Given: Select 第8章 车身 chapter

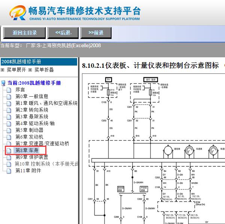Looking at the screenshot, I should pos(27,150).
